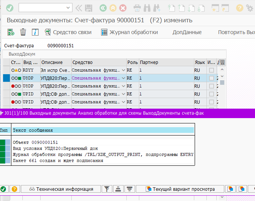Click the printer icon in top toolbar

click(x=137, y=8)
